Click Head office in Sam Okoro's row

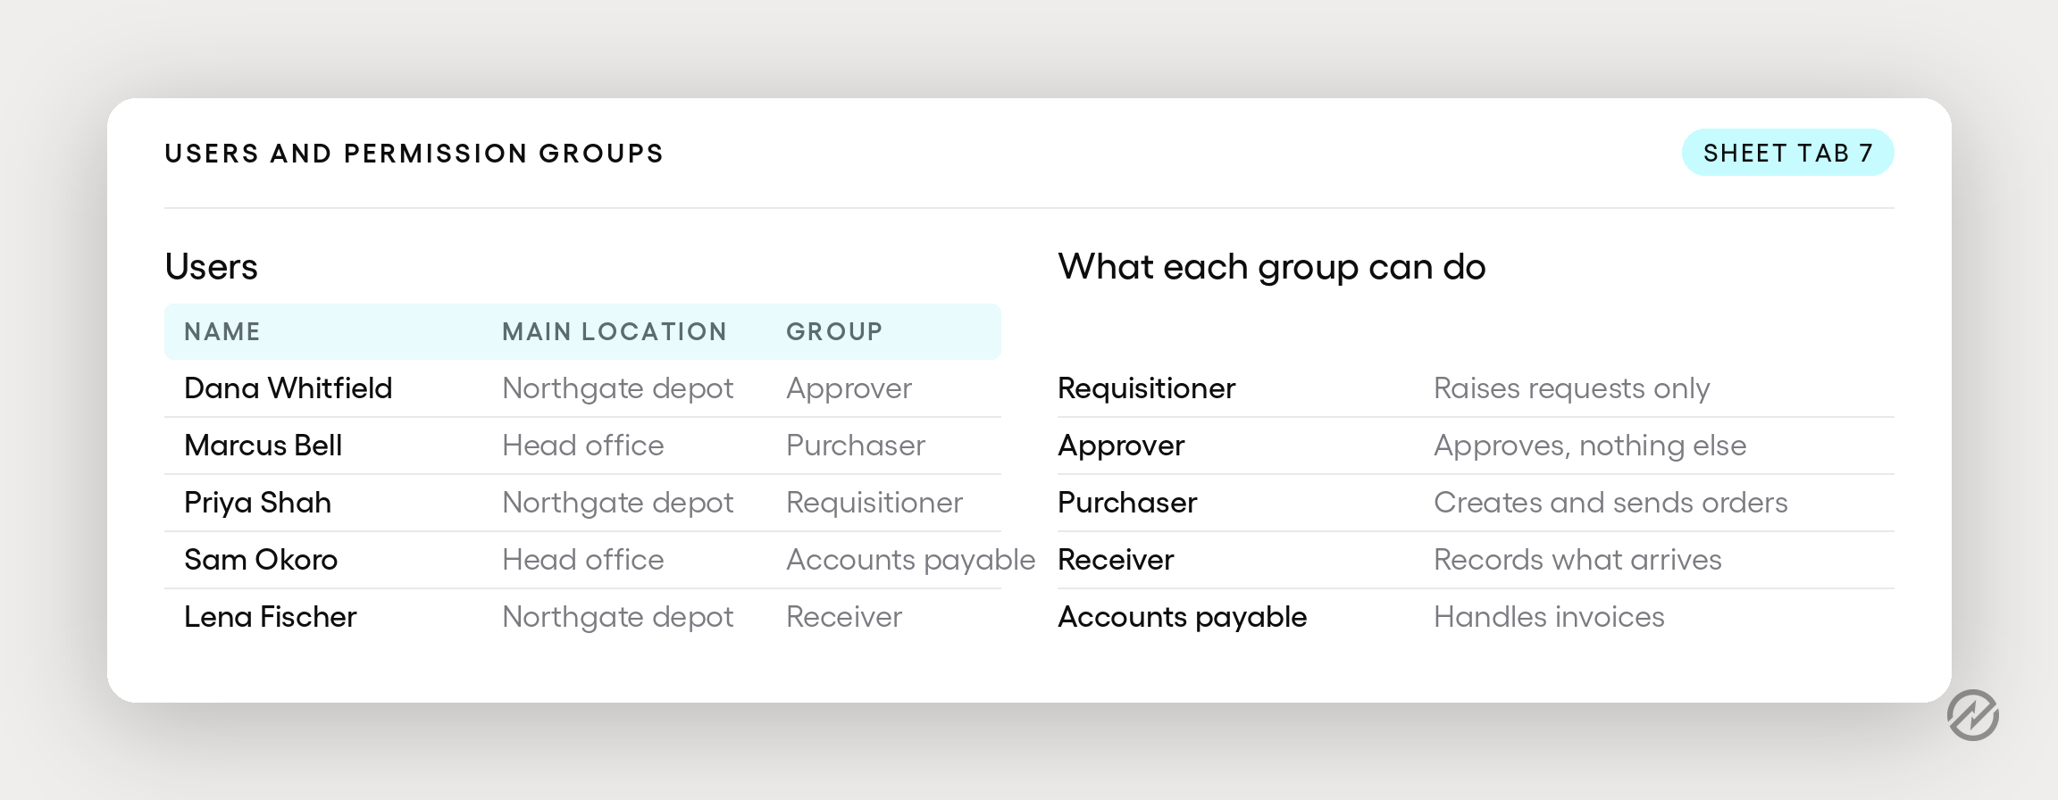coord(583,560)
